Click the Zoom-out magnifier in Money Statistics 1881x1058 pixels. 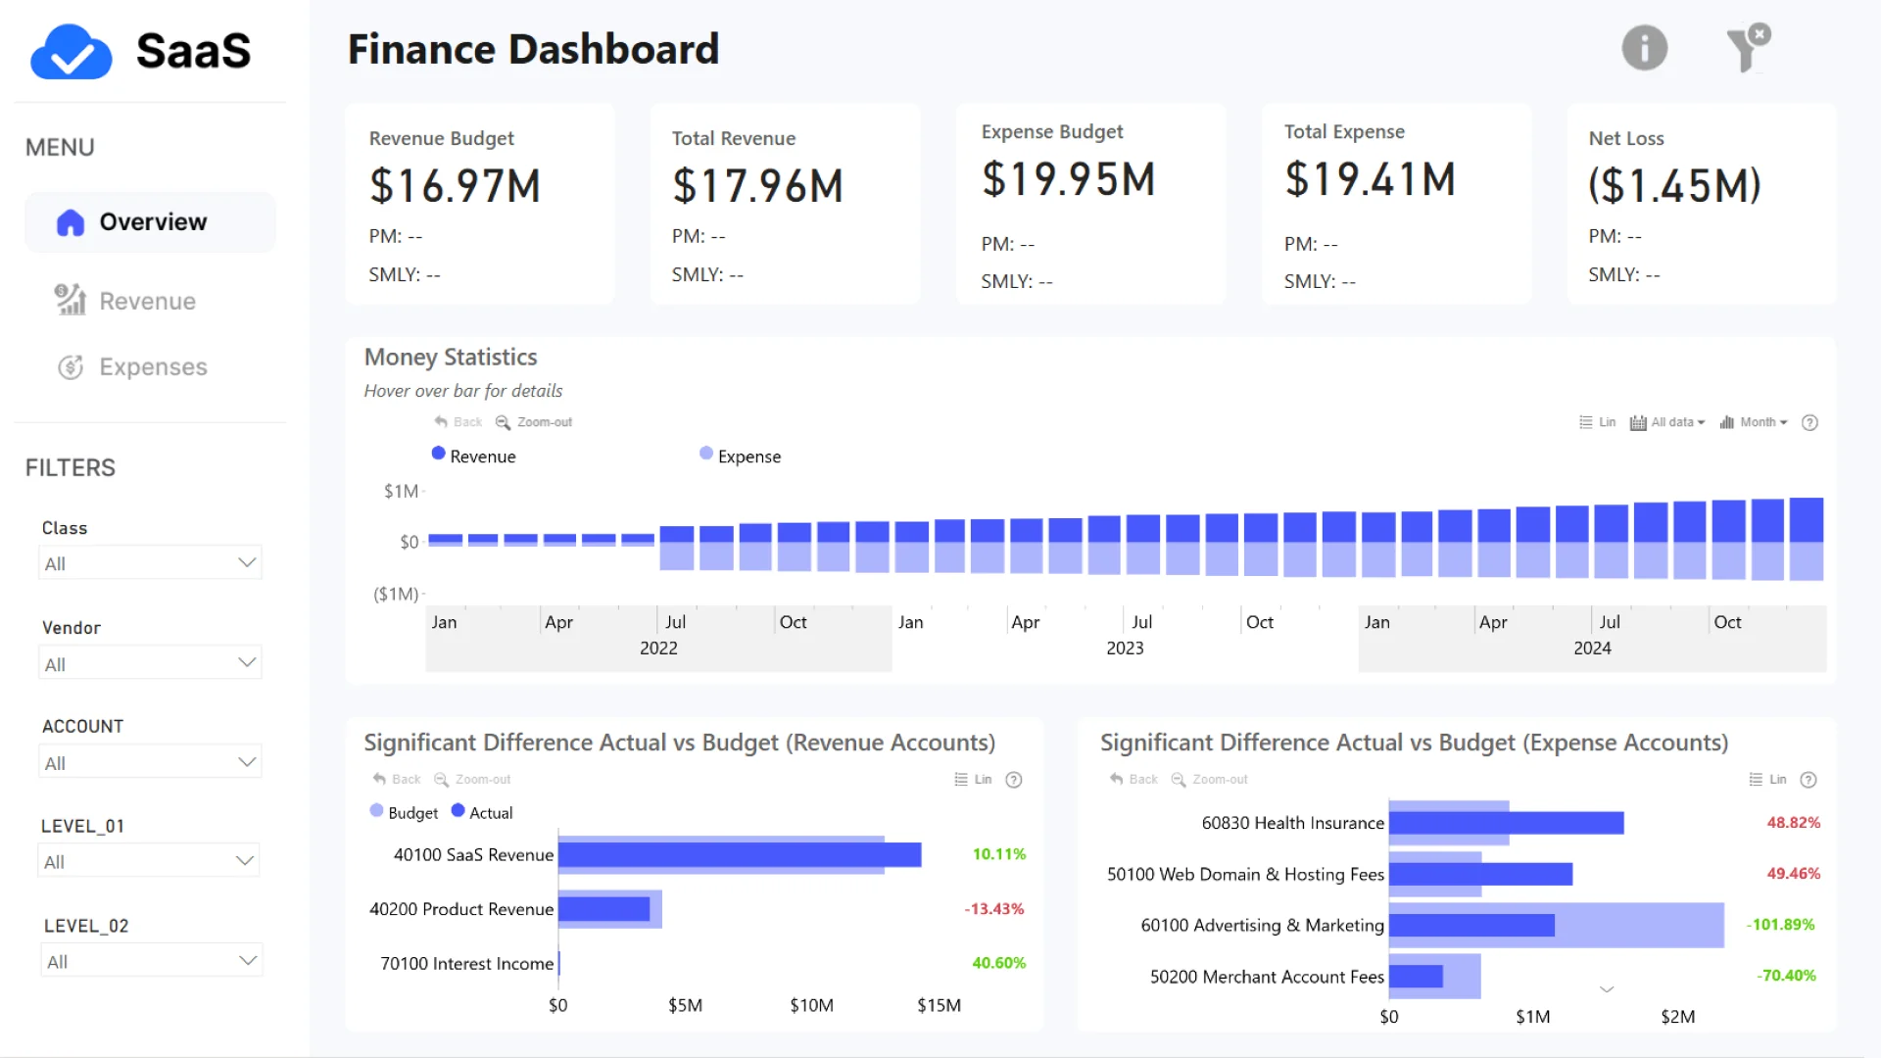coord(503,422)
